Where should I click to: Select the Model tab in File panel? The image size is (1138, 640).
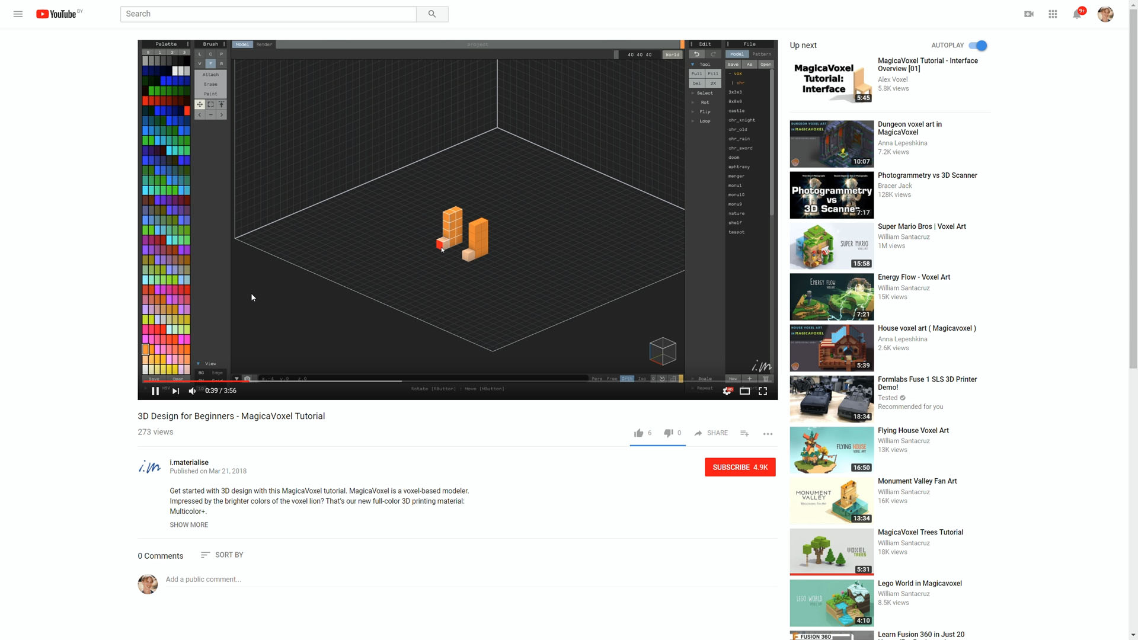737,54
